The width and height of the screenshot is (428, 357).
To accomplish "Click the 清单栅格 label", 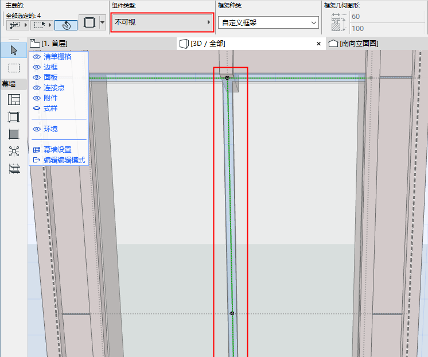I will 57,57.
